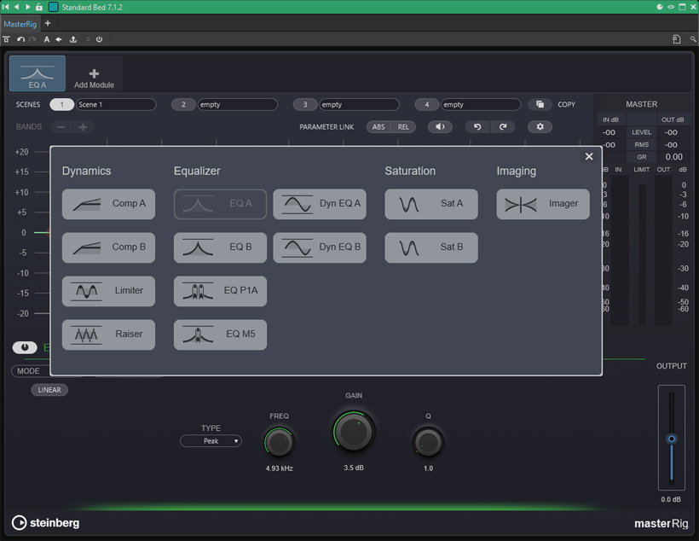Click the OUTPUT fader handle

click(x=672, y=439)
